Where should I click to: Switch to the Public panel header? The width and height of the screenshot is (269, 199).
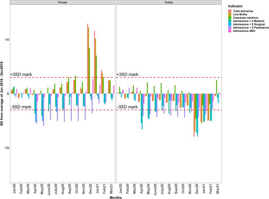coord(169,3)
